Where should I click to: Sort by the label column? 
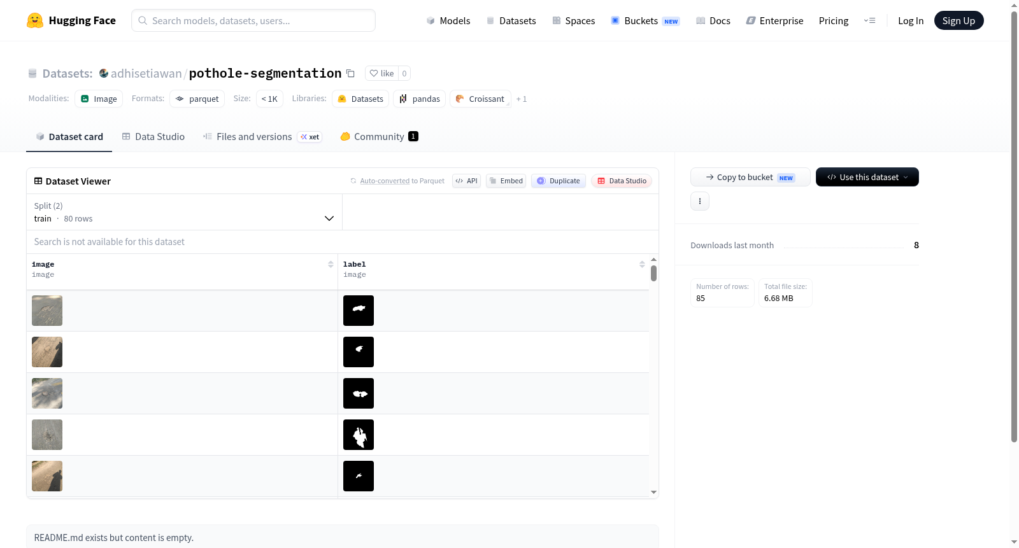642,264
